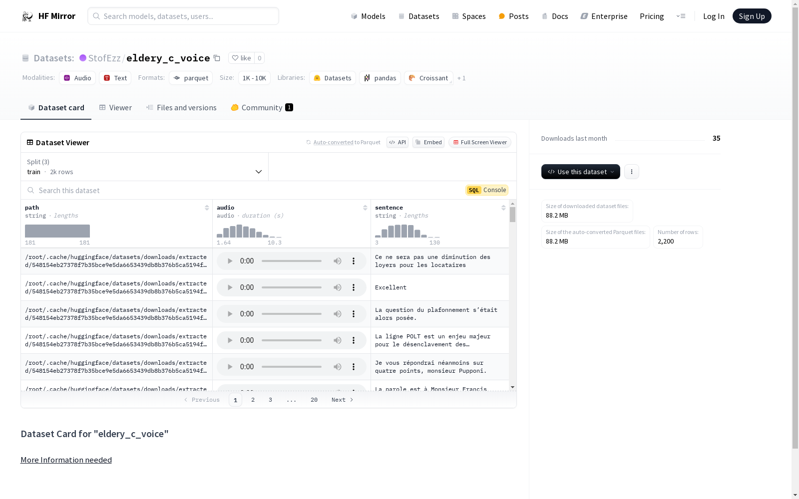Open more options on third row audio player

[x=354, y=314]
